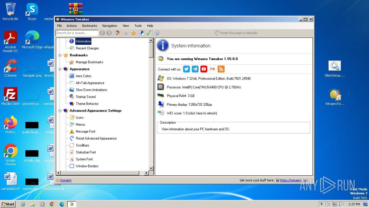Open Windows Explorer from taskbar

click(33, 204)
